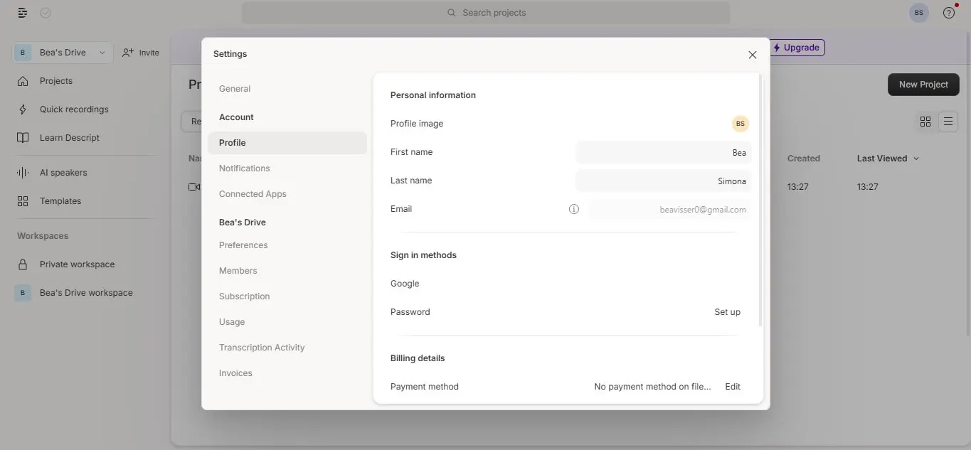Click the Projects home icon
Viewport: 971px width, 450px height.
click(23, 81)
